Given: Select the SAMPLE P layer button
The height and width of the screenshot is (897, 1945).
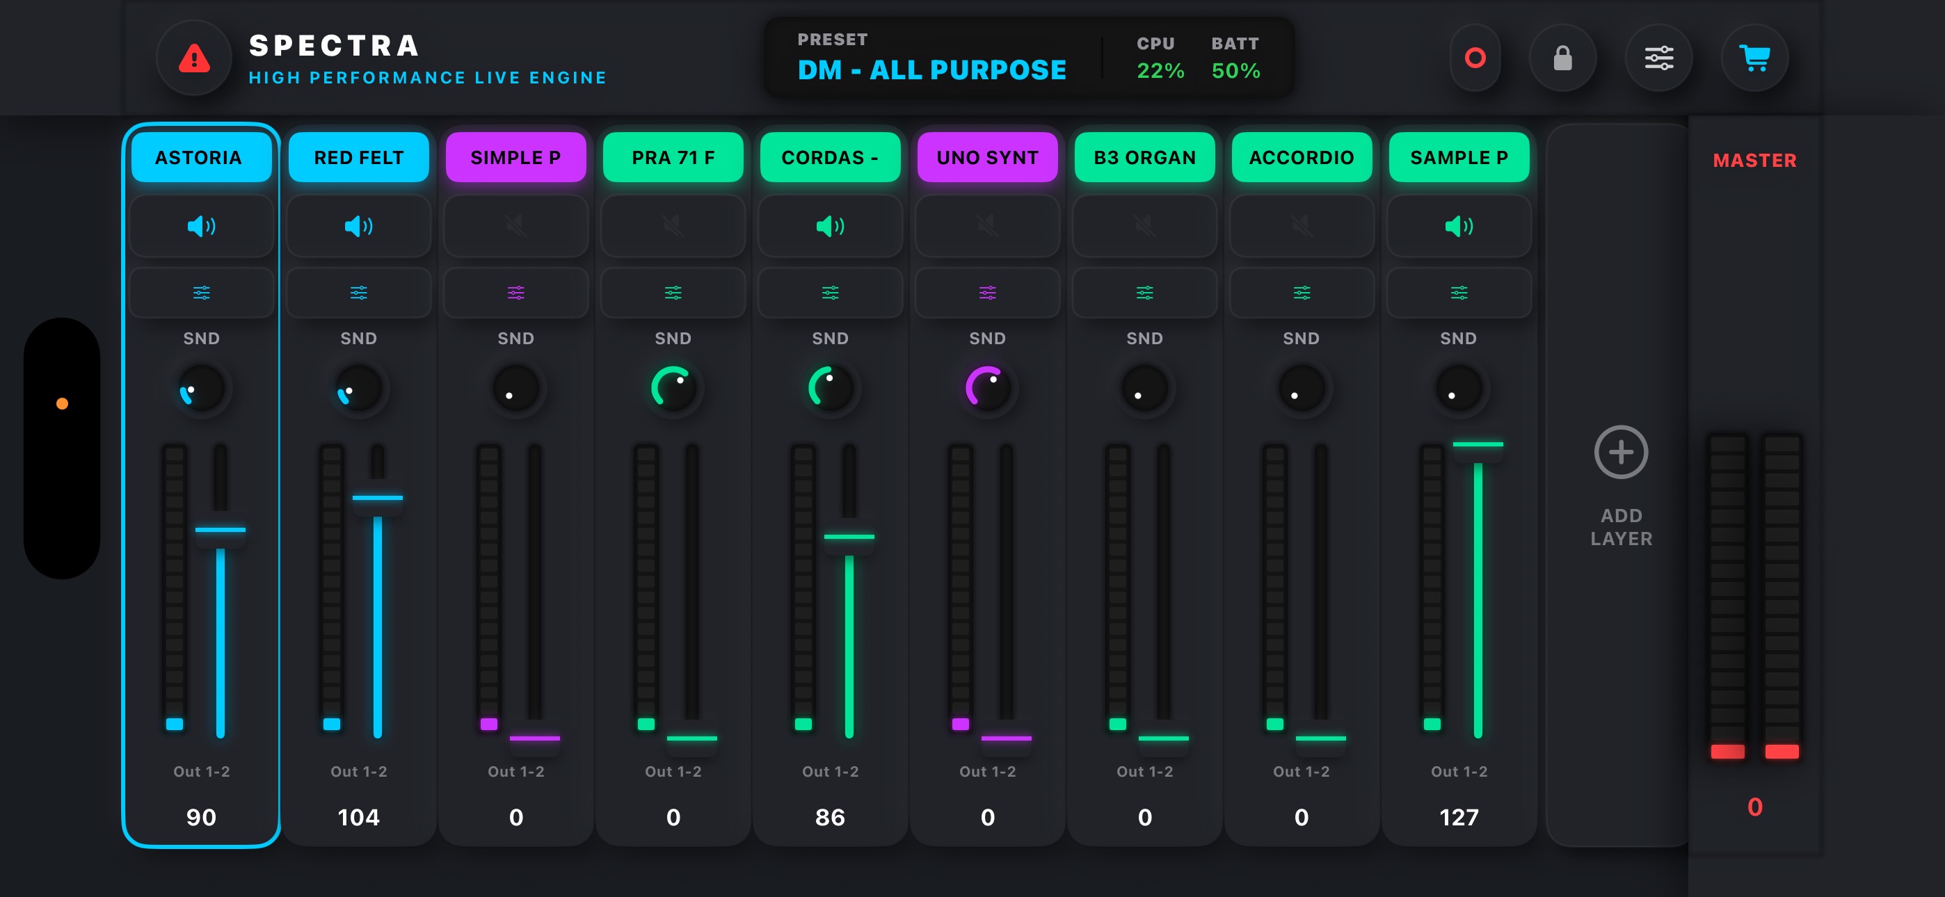Looking at the screenshot, I should click(x=1459, y=157).
